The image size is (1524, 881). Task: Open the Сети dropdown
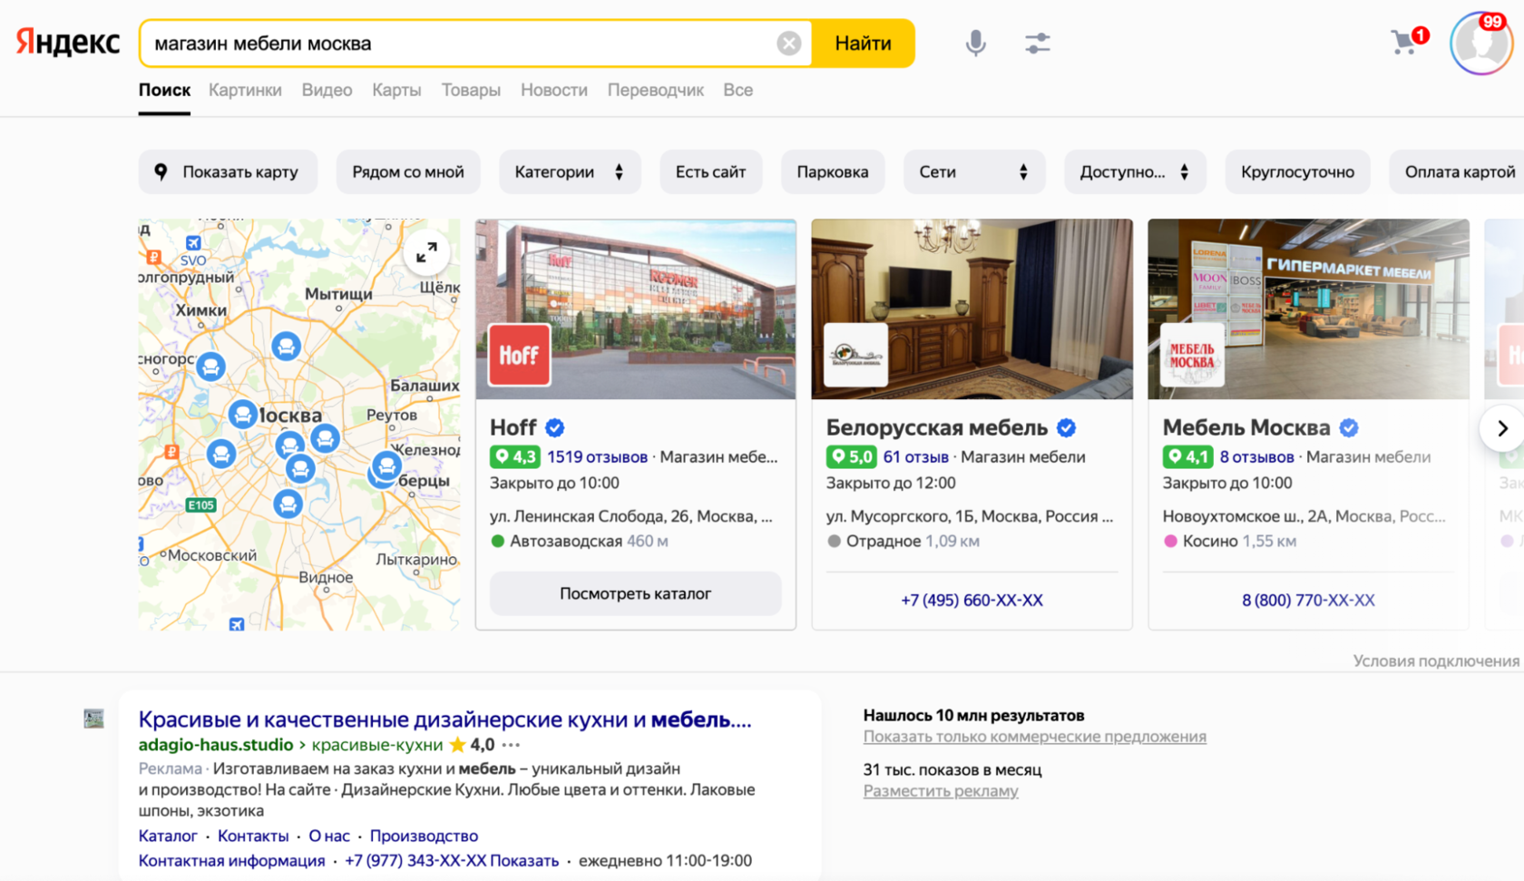(973, 171)
